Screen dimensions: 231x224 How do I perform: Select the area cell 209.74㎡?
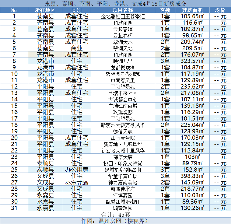click(192, 42)
